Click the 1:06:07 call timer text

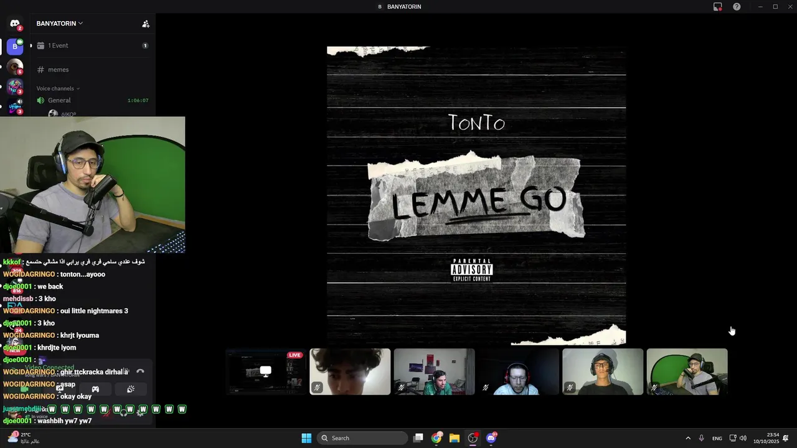pyautogui.click(x=138, y=100)
